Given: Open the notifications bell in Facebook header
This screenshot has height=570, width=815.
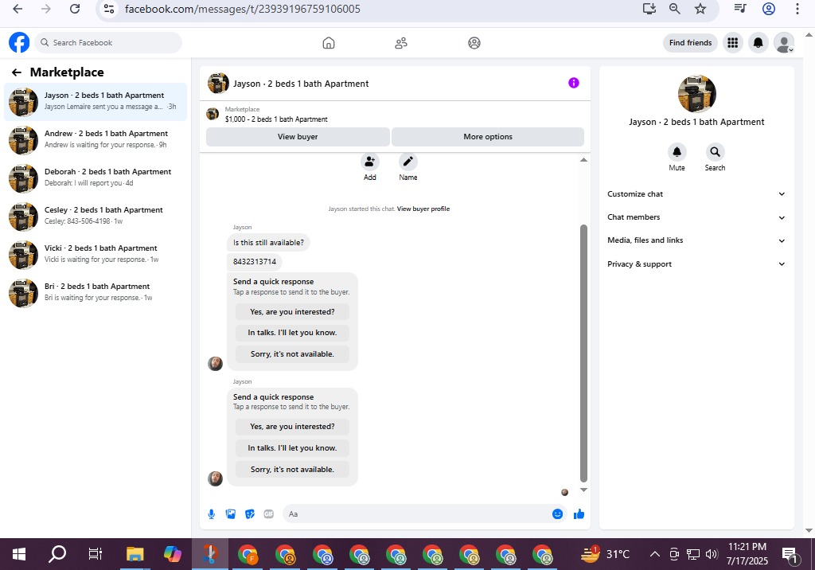Looking at the screenshot, I should pos(758,43).
